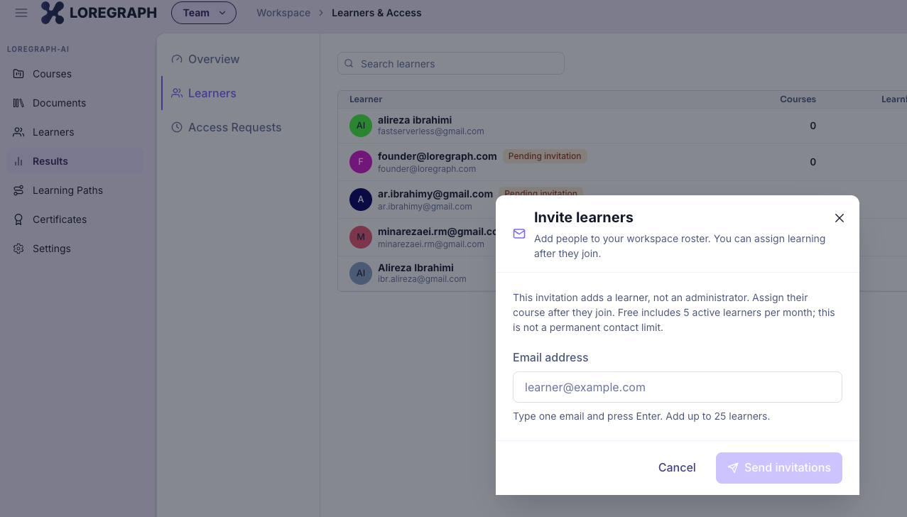
Task: Go to Workspace breadcrumb
Action: 283,13
